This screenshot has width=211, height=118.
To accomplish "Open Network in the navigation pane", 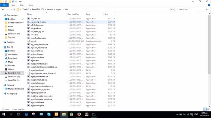I will click(x=10, y=85).
